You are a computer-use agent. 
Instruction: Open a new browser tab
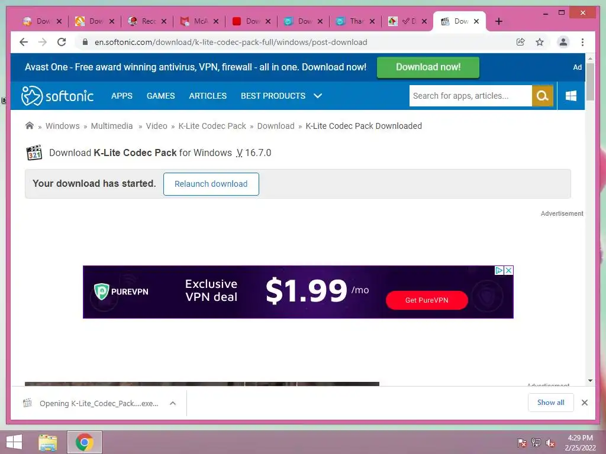click(498, 21)
